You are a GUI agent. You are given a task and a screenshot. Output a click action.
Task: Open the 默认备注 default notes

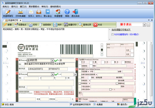pos(48,13)
